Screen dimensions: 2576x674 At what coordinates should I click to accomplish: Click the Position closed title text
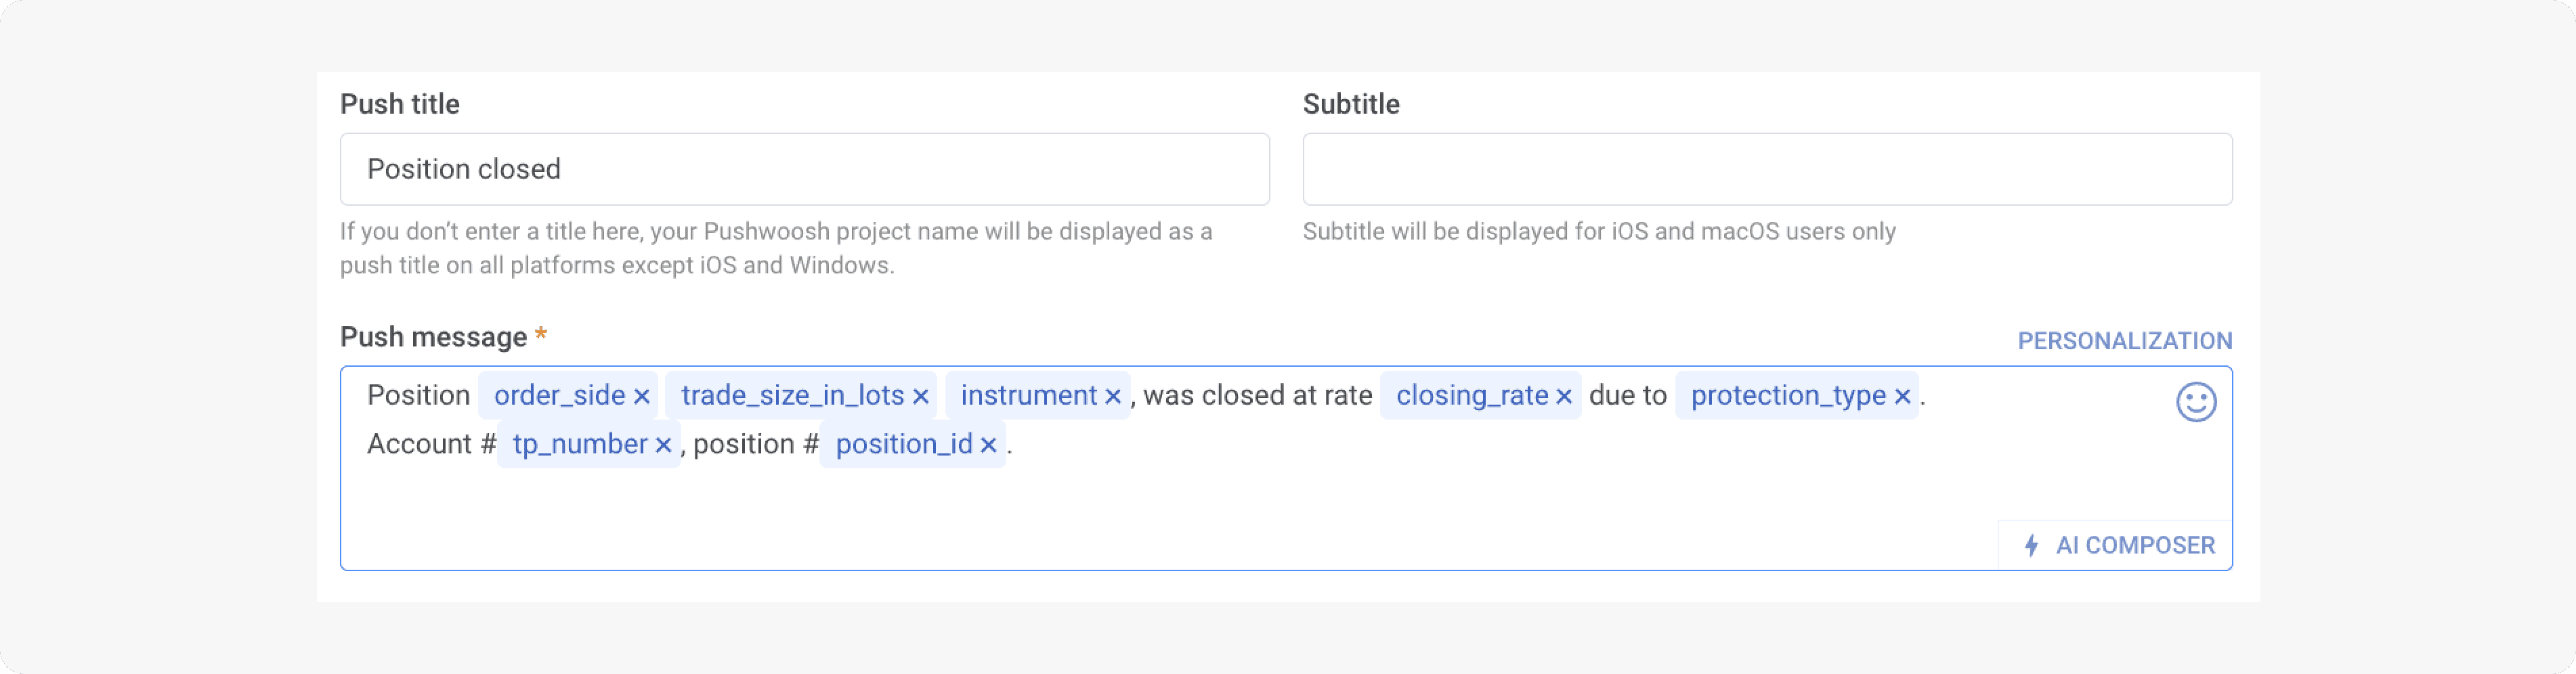464,168
